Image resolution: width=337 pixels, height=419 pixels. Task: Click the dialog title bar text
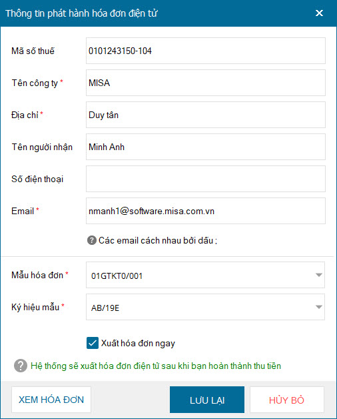pos(82,13)
